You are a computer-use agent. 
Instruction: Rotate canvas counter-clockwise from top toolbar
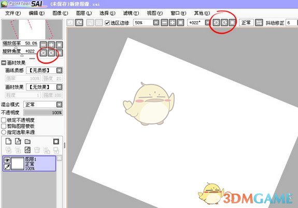[216, 23]
